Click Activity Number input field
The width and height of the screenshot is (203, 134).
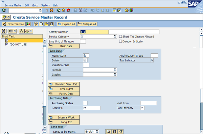click(x=94, y=32)
